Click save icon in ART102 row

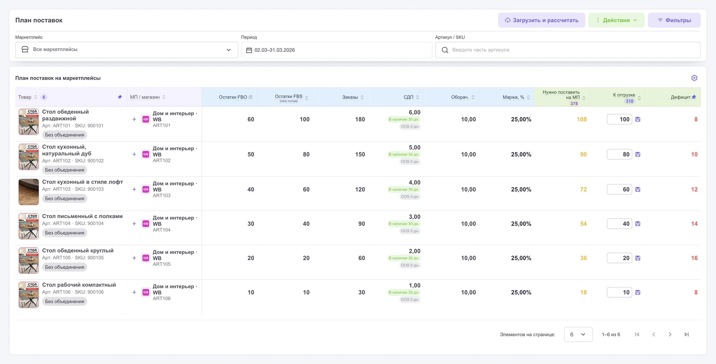click(x=638, y=154)
